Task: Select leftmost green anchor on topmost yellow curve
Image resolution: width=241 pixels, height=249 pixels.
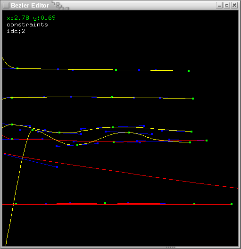Action: pos(17,68)
